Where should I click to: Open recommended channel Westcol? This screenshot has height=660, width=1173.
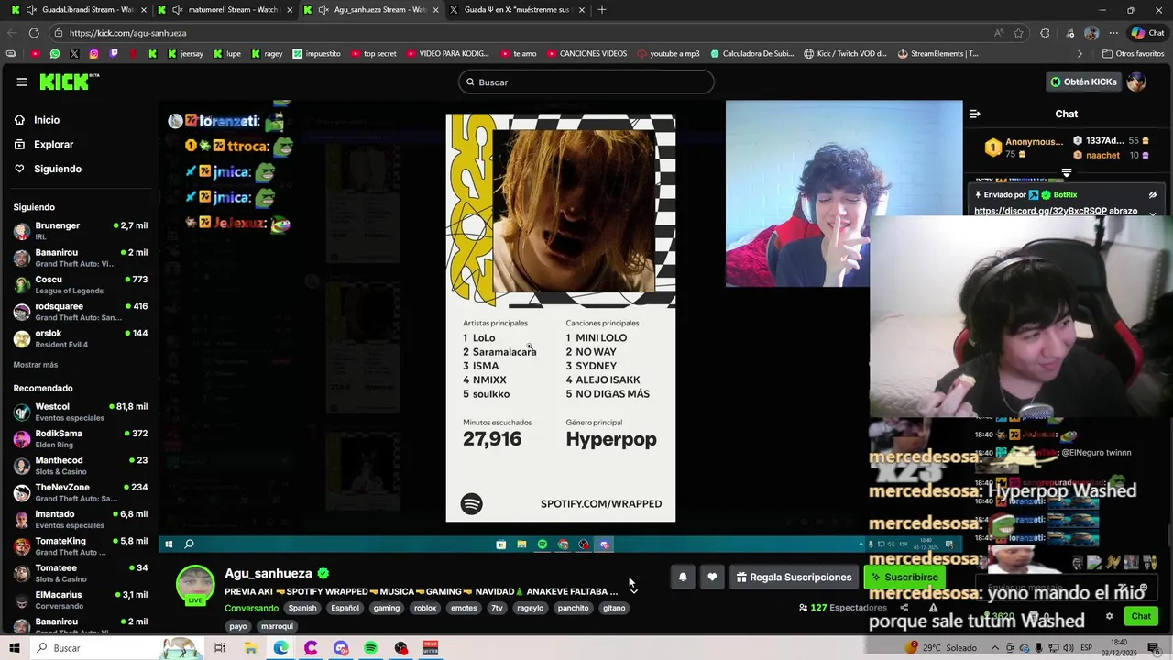point(81,412)
